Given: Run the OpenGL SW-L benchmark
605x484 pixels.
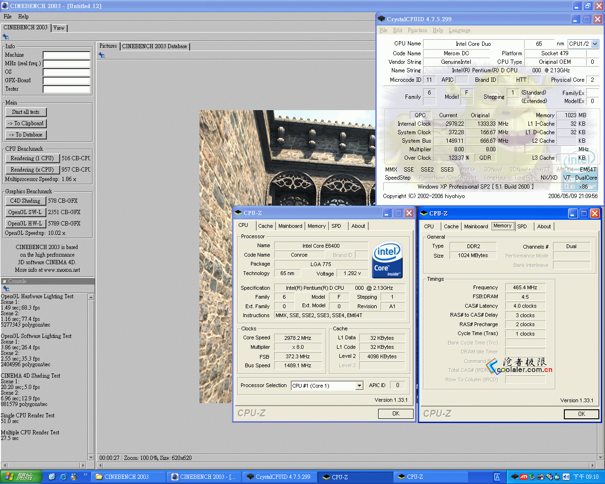Looking at the screenshot, I should tap(26, 212).
